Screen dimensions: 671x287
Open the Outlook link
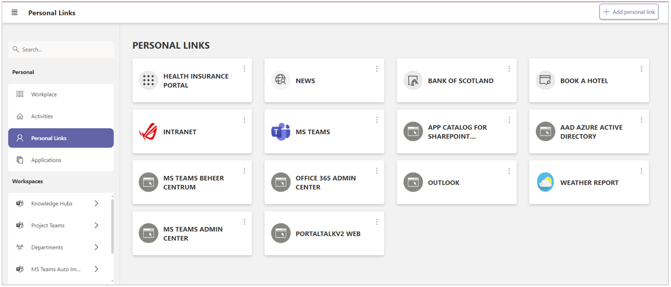click(456, 183)
